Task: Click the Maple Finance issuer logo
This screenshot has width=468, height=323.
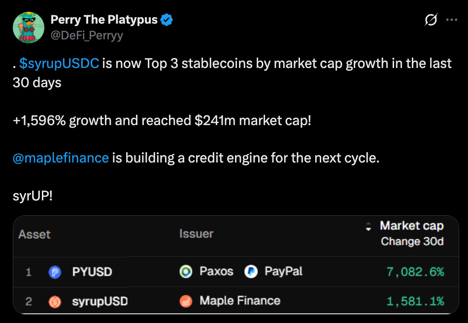Action: pyautogui.click(x=186, y=301)
